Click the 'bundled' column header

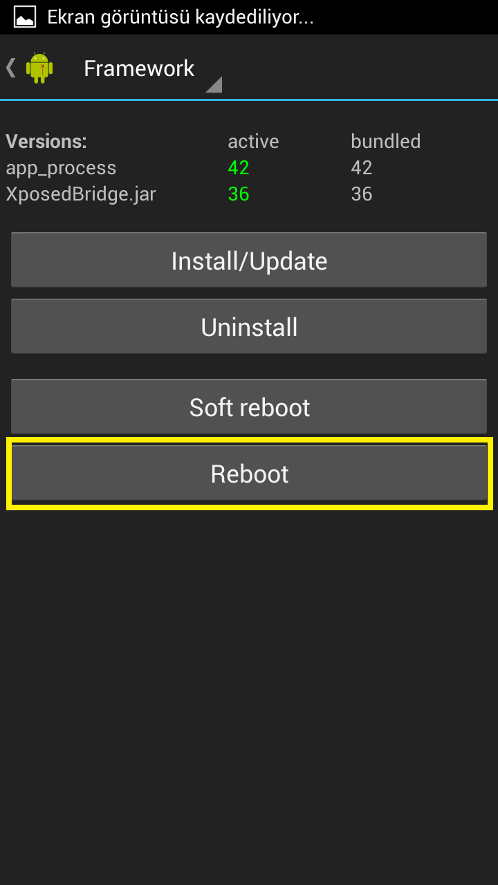coord(385,141)
